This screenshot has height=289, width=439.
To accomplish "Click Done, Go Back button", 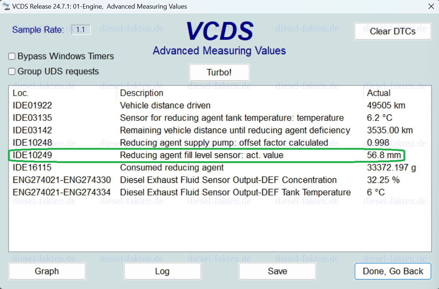I will [x=393, y=271].
